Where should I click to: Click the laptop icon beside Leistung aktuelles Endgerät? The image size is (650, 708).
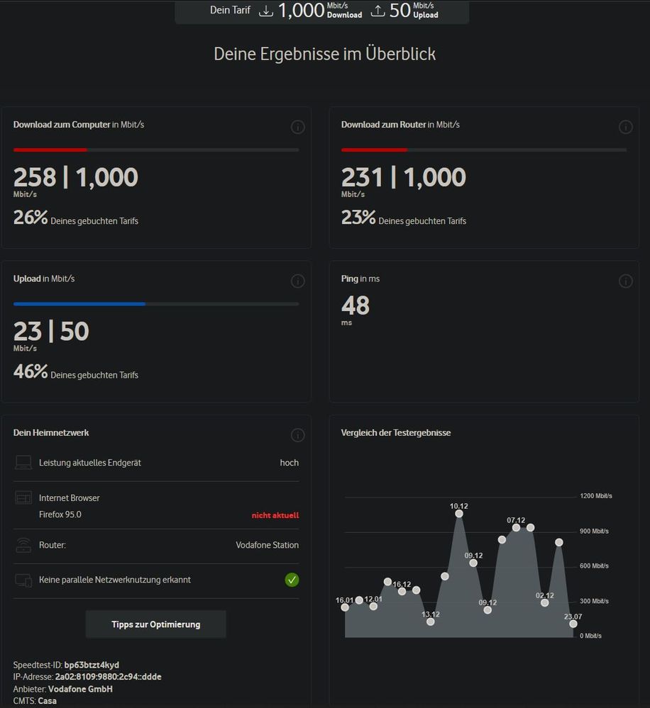pos(23,462)
